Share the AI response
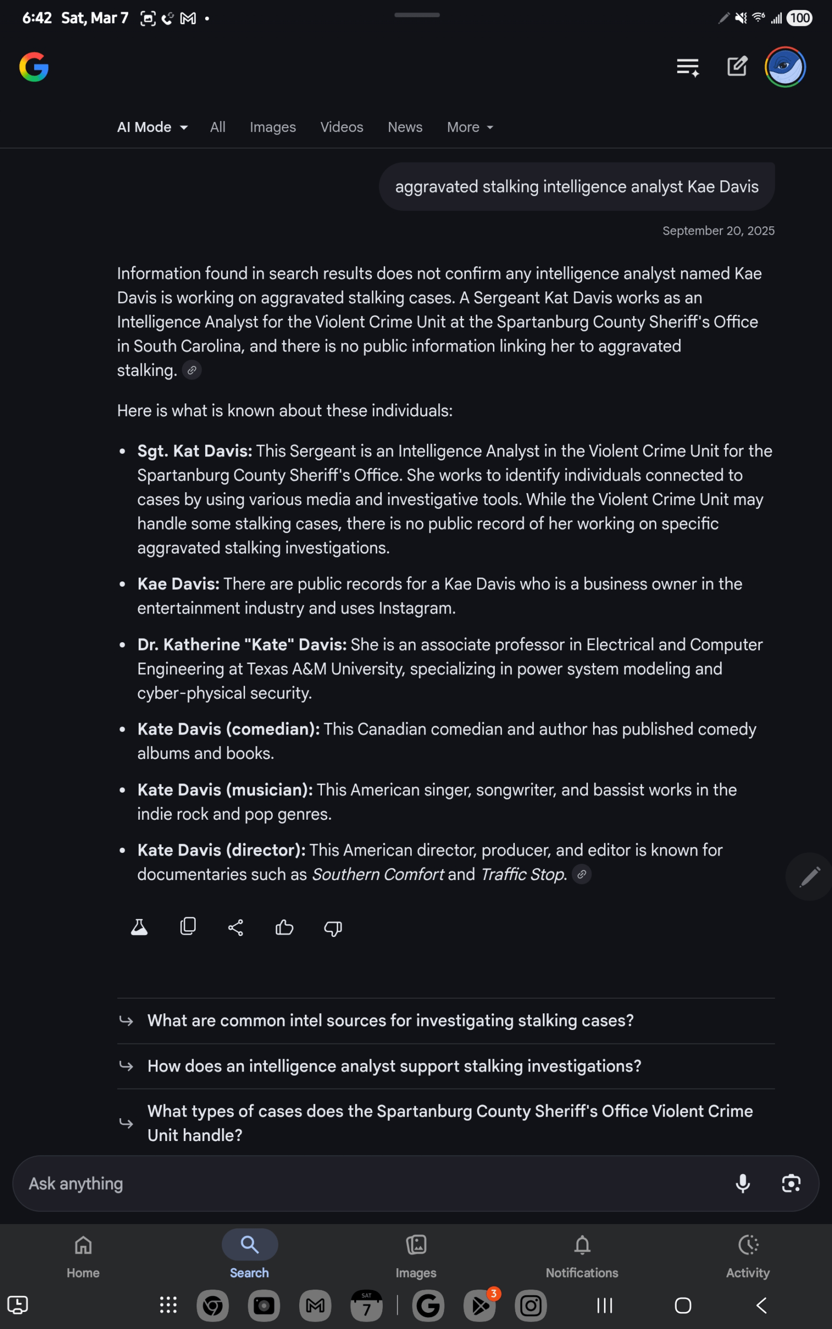Screen dimensions: 832x1329 [235, 927]
